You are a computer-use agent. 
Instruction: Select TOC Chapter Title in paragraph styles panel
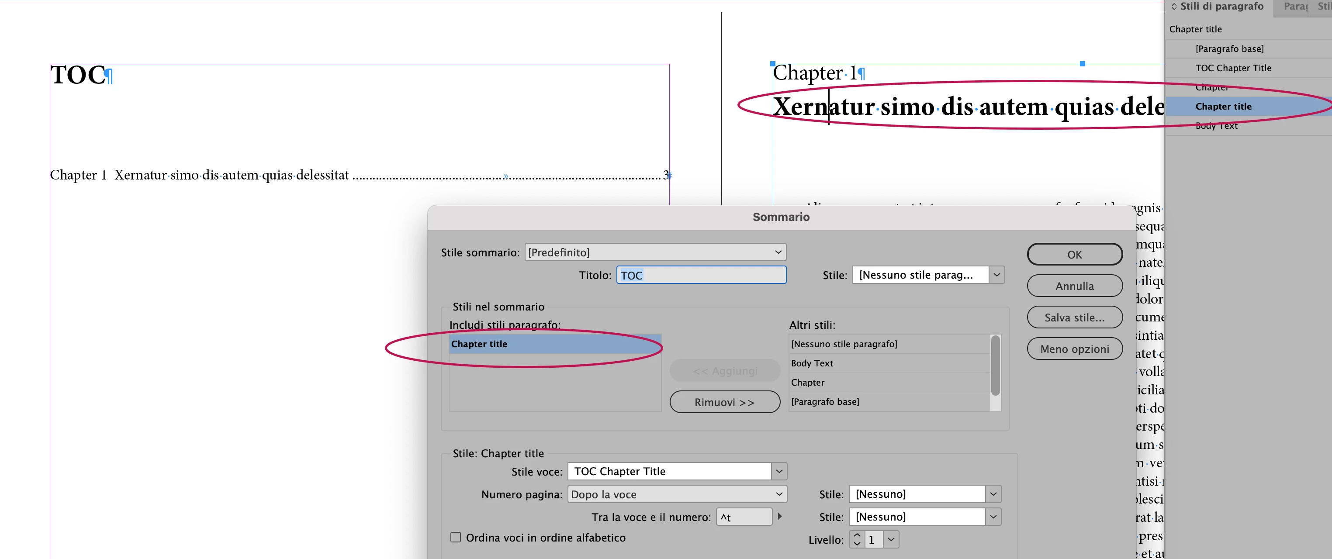(x=1233, y=68)
